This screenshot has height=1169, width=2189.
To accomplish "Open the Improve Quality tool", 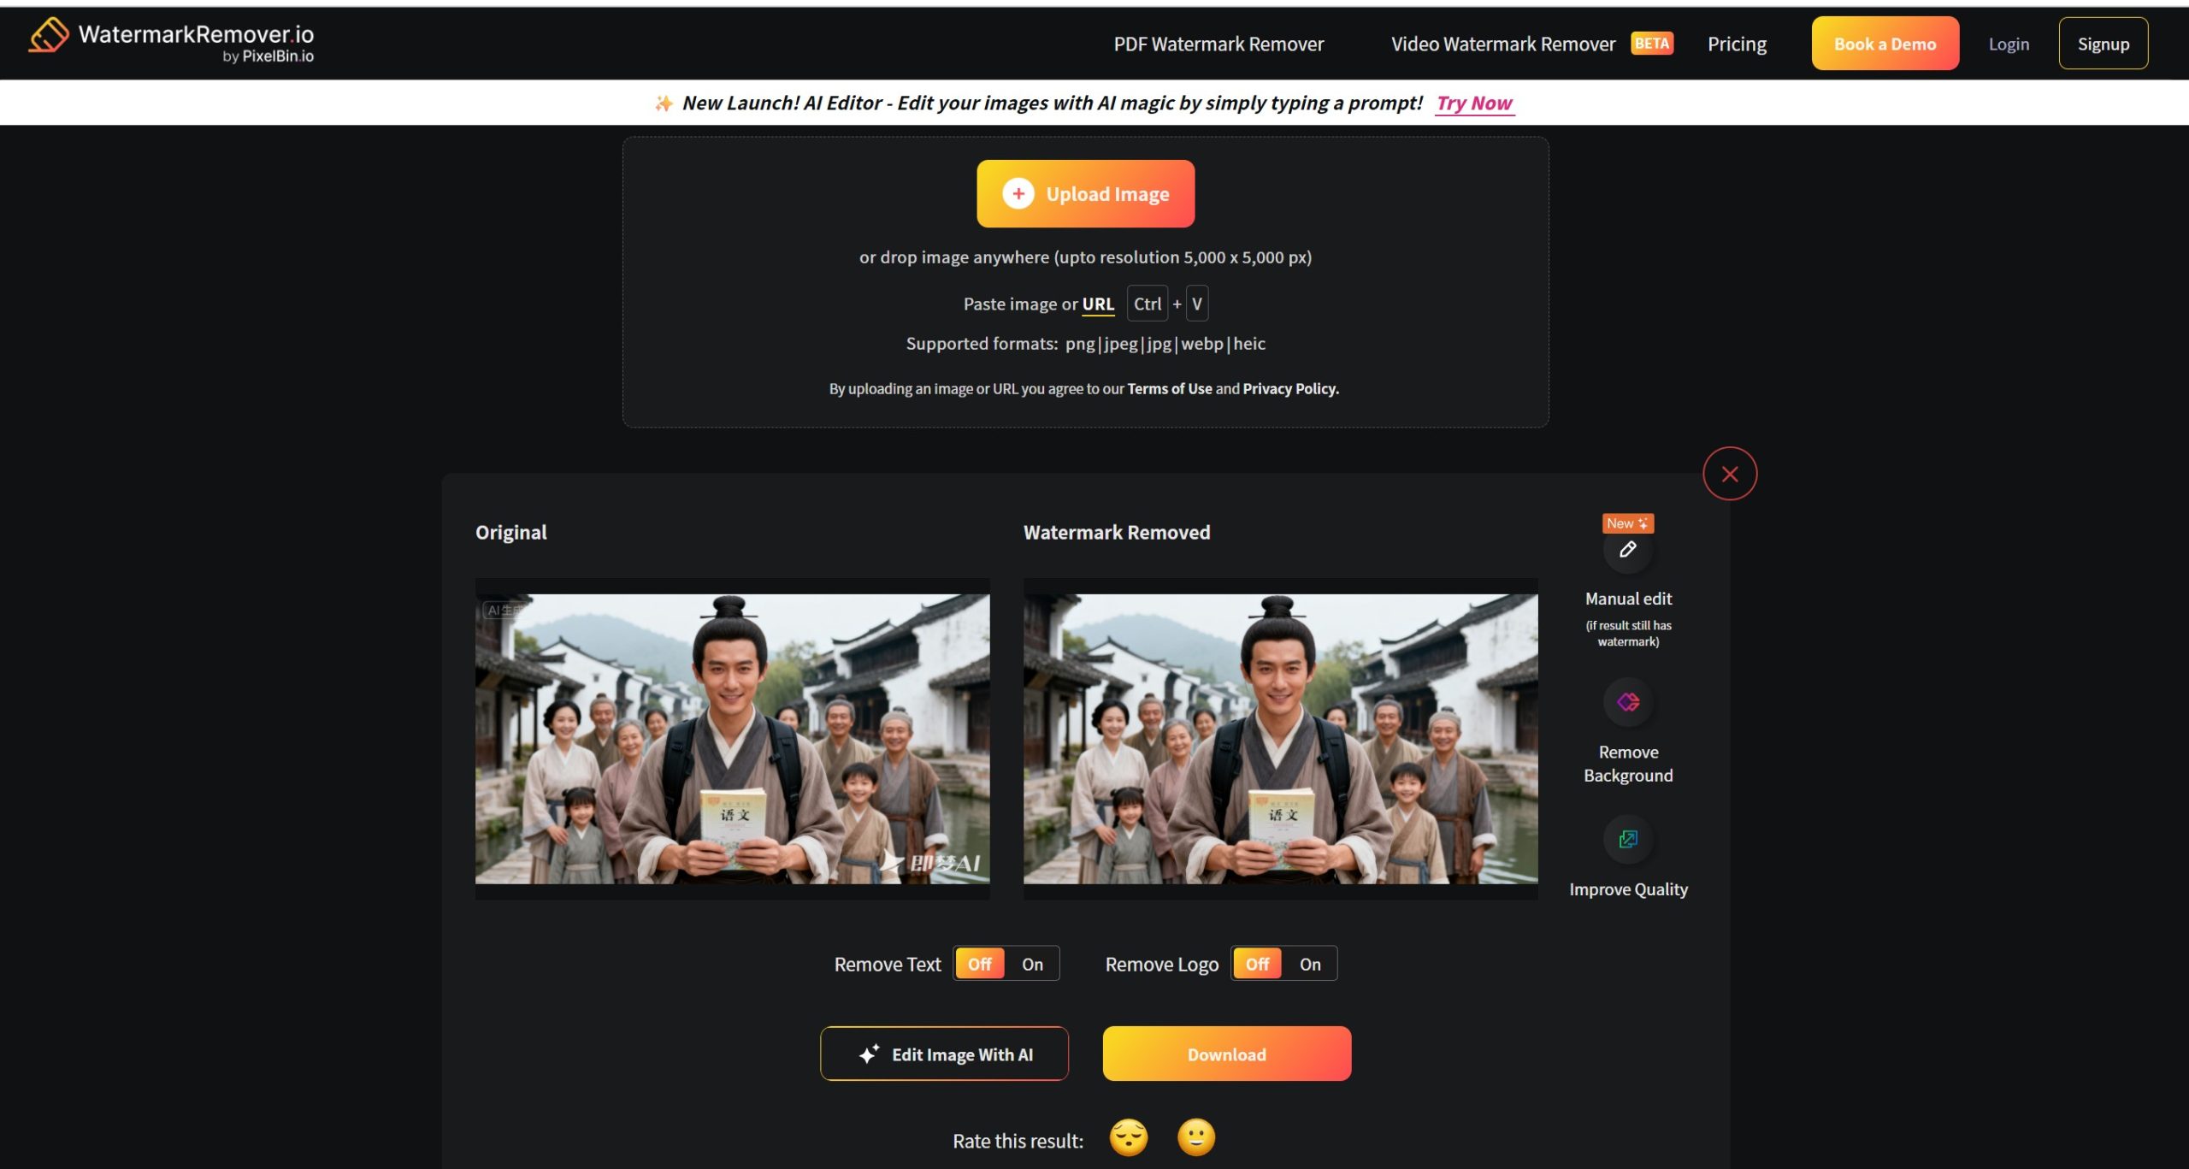I will coord(1628,839).
